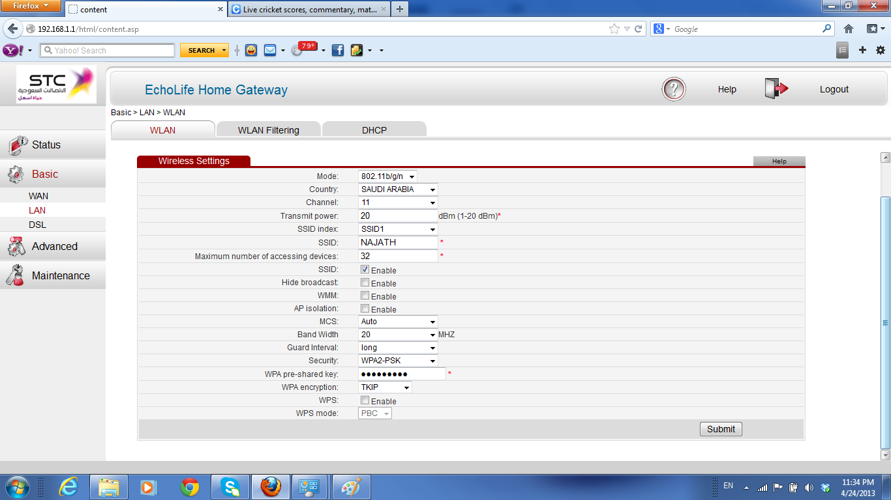This screenshot has height=500, width=891.
Task: Click the STC logo
Action: (56, 85)
